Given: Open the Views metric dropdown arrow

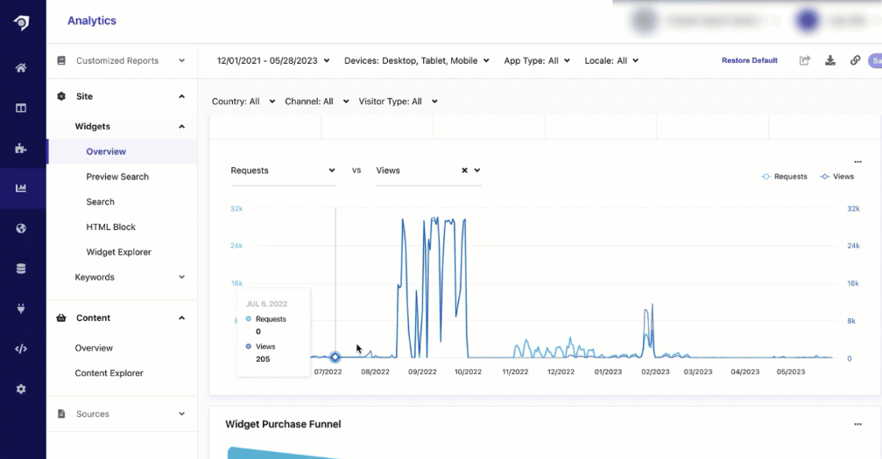Looking at the screenshot, I should click(477, 170).
